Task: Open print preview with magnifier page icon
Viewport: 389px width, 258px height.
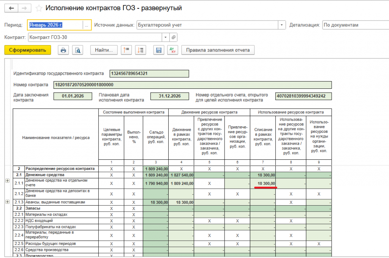Action: [77, 50]
